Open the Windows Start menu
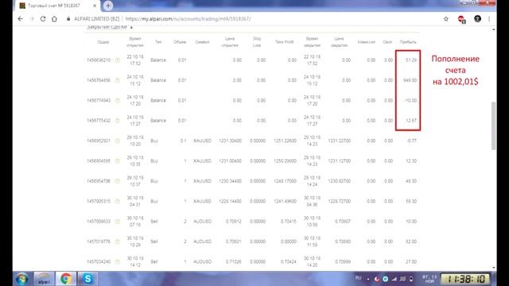This screenshot has width=509, height=286. click(x=22, y=279)
